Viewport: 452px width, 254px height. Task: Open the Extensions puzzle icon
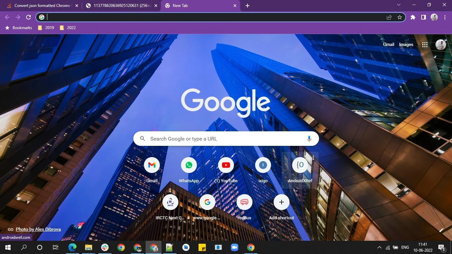(x=413, y=17)
